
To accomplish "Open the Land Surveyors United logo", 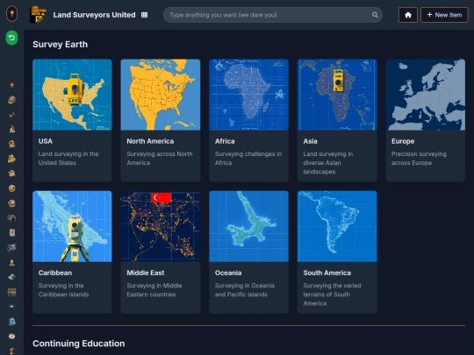I will pyautogui.click(x=38, y=15).
